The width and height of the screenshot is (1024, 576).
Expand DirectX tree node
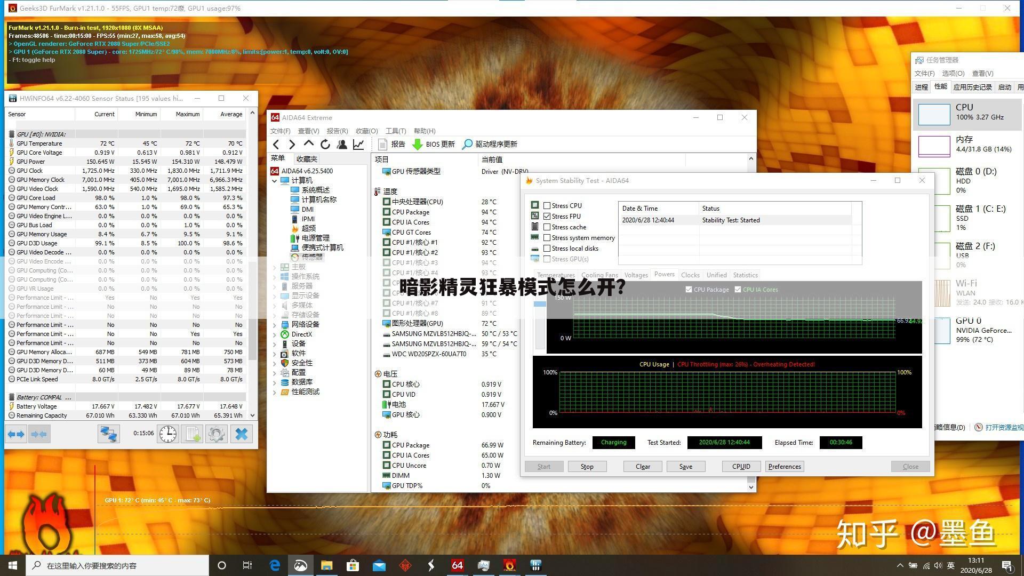pyautogui.click(x=275, y=334)
